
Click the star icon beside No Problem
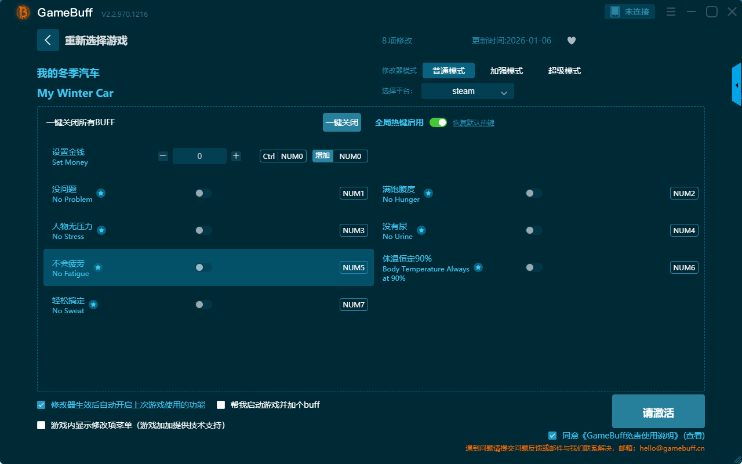click(101, 193)
